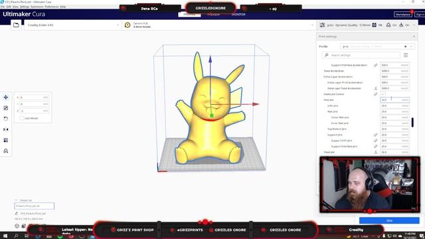Open Per Model Settings tool

point(6,140)
